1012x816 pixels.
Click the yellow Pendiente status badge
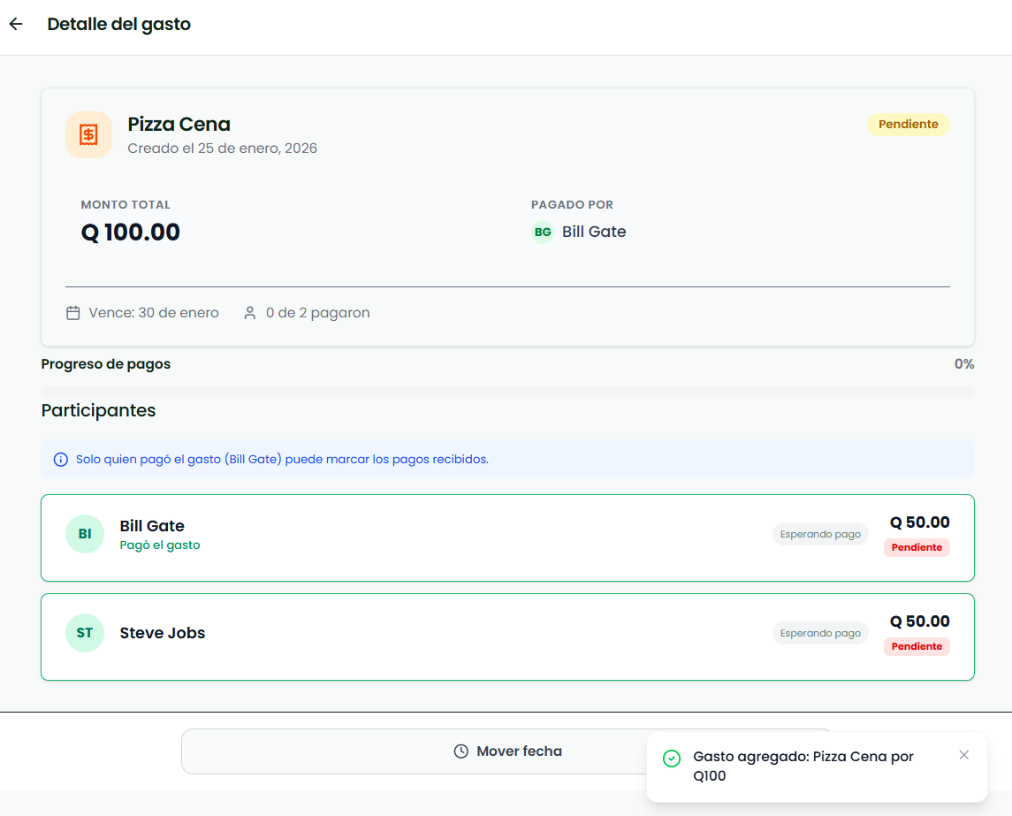click(x=908, y=125)
